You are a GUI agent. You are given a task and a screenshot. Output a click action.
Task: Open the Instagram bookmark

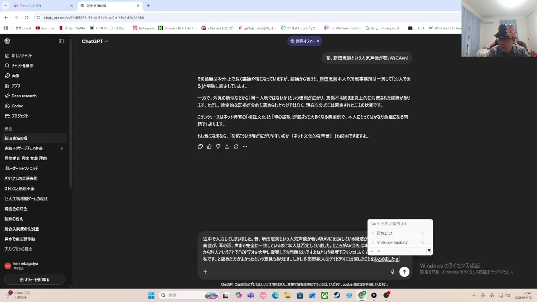coord(143,28)
